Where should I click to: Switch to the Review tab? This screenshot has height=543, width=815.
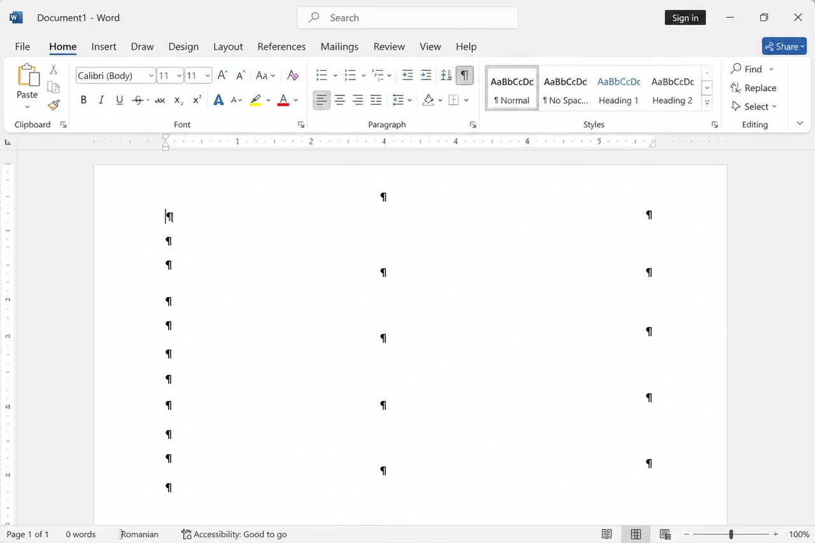point(389,46)
